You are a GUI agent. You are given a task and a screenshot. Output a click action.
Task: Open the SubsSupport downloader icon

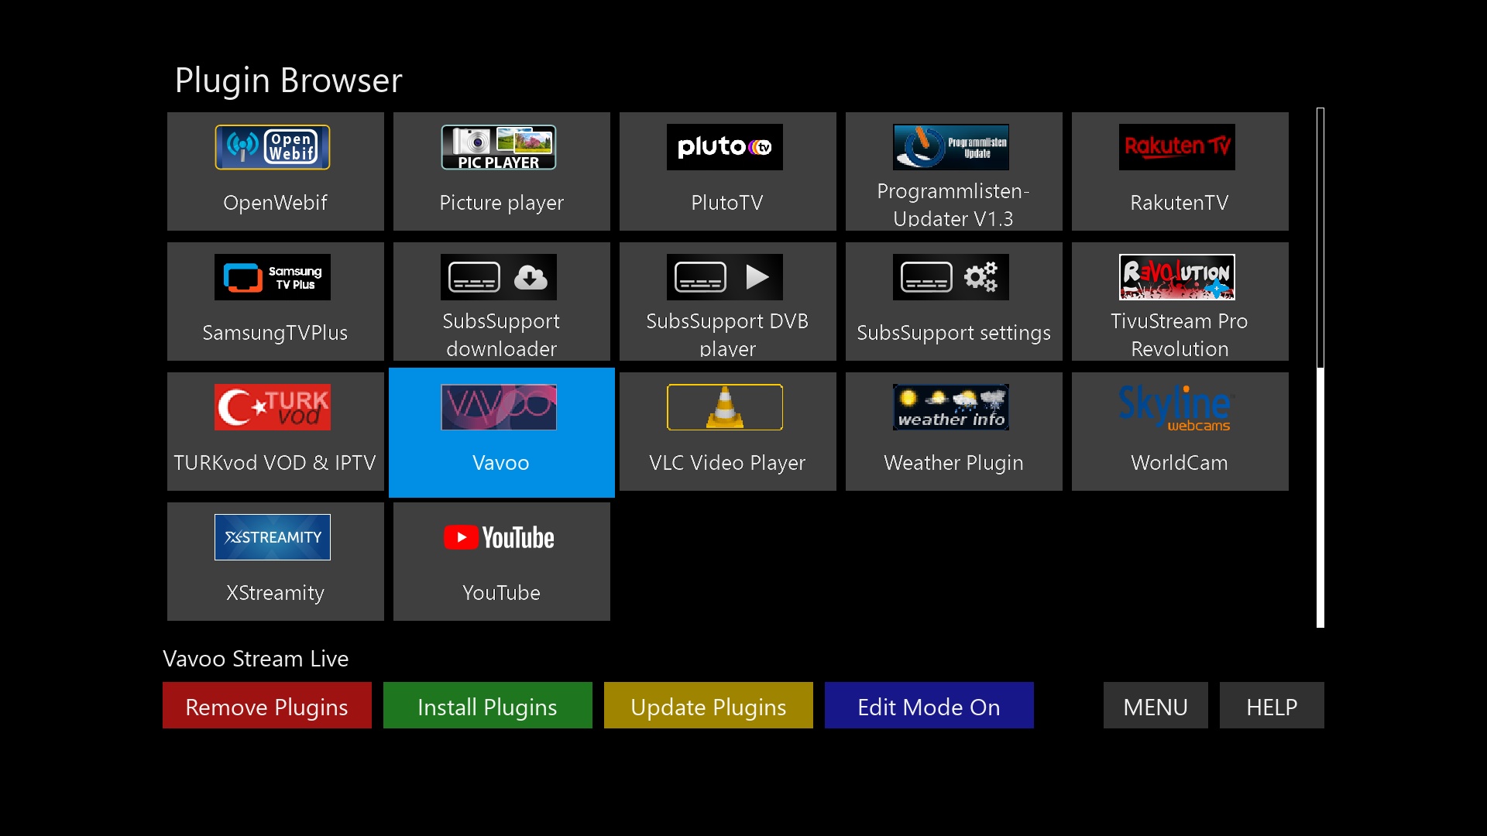[499, 277]
